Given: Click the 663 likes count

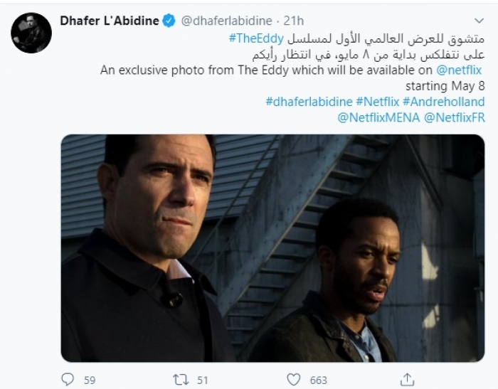Looking at the screenshot, I should tap(318, 380).
